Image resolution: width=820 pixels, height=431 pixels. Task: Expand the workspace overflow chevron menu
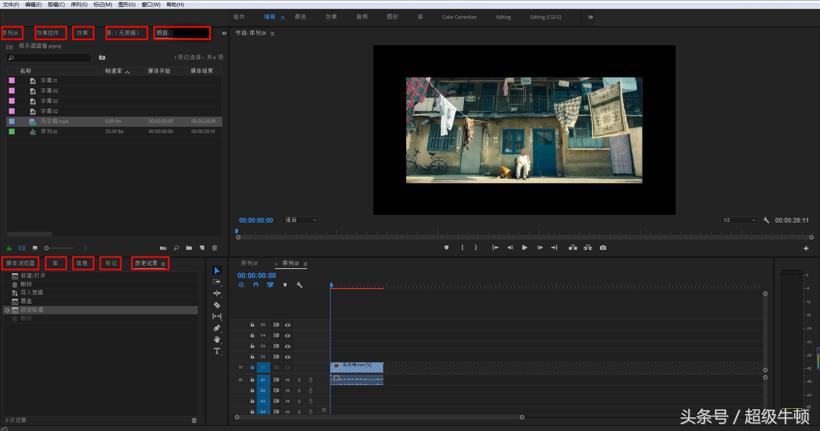[590, 17]
